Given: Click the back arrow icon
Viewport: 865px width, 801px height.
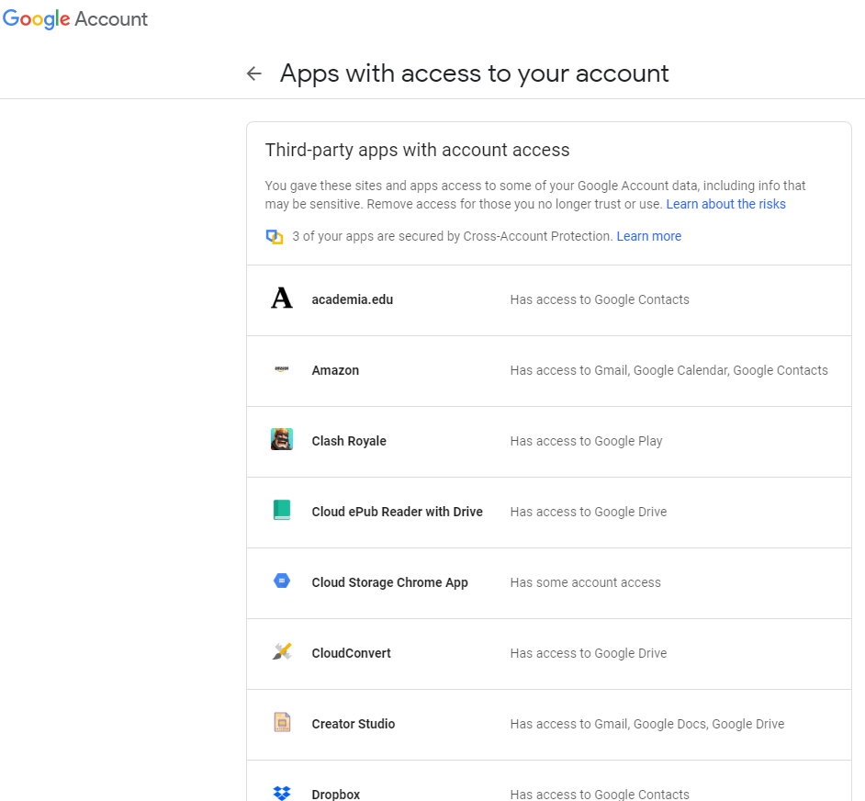Looking at the screenshot, I should (254, 73).
